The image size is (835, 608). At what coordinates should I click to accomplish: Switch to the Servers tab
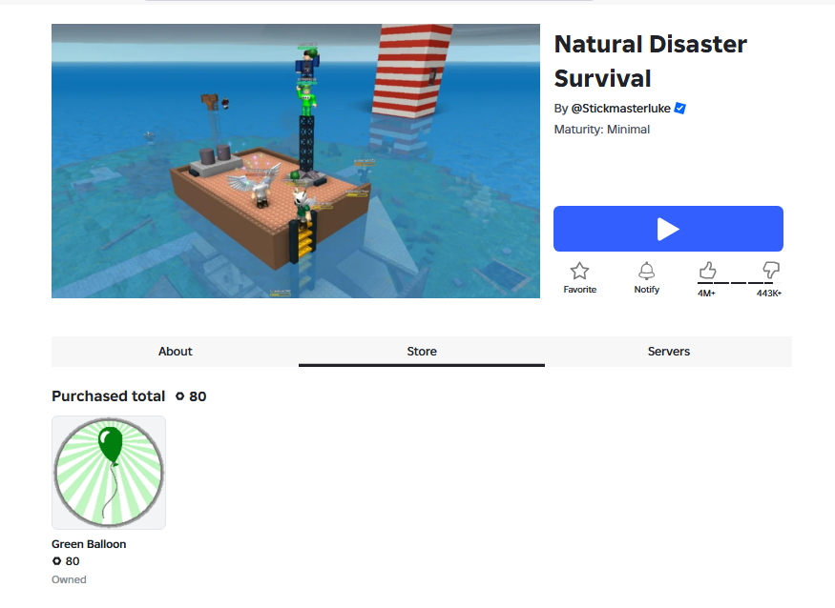point(668,351)
